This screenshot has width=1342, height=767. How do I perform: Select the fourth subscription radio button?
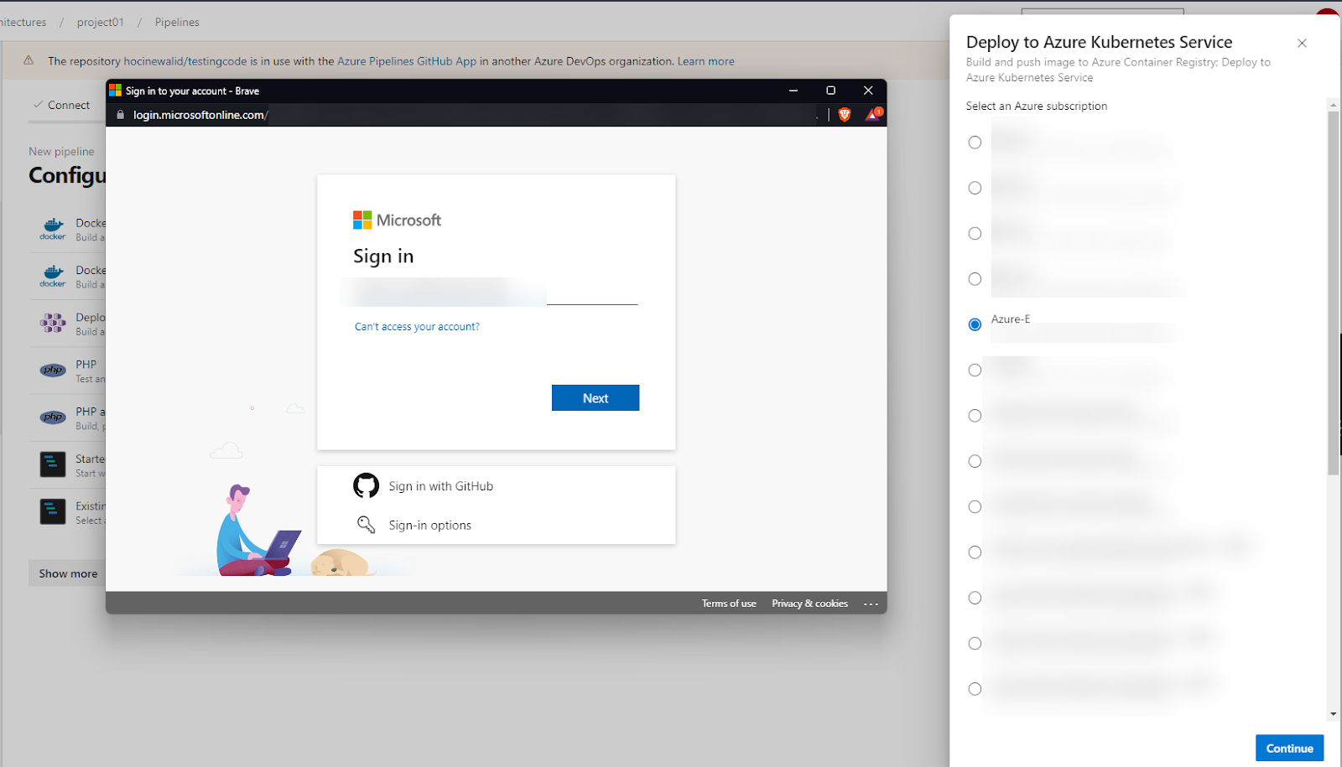[975, 279]
